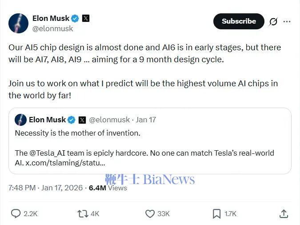Screen dimensions: 300x225
Task: Click the blue verified badge in the header
Action: (75, 18)
